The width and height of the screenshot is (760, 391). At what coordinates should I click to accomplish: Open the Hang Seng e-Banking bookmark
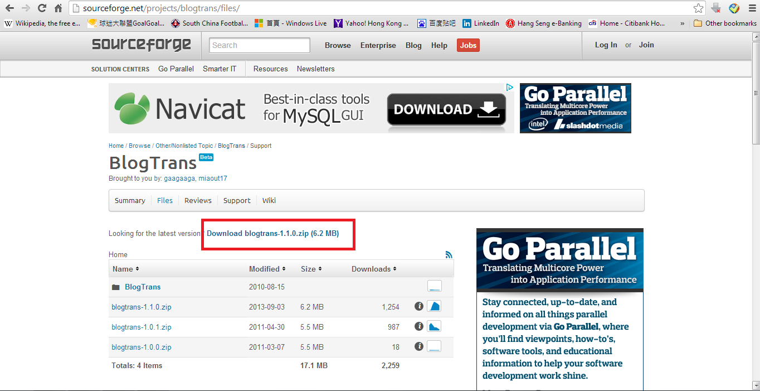point(544,23)
